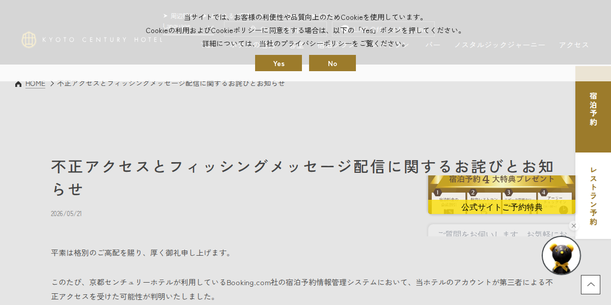611x305 pixels.
Task: Click the breadcrumb text 不正アクセスとフィッシングメッセージ配信
Action: pyautogui.click(x=171, y=83)
